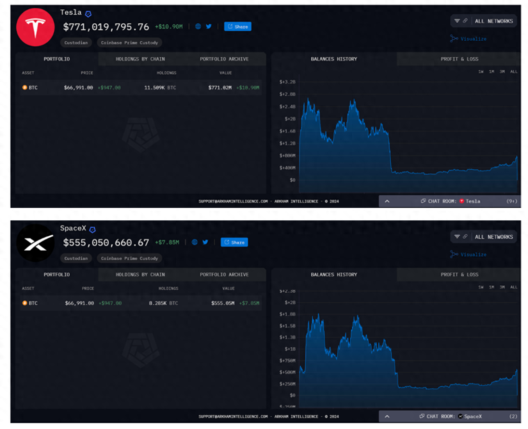Screen dimensions: 528x429
Task: Set SpaceX chart range to 1M
Action: pos(491,287)
